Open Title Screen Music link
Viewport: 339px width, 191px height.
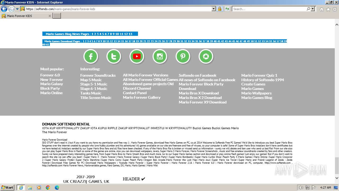pos(96,98)
